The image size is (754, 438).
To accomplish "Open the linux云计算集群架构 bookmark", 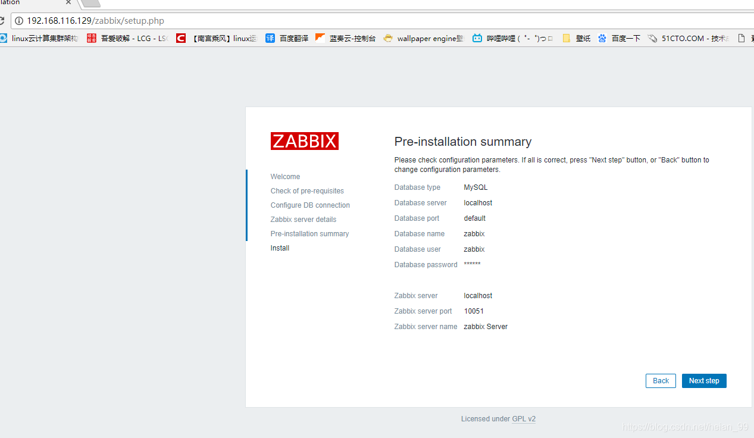I will coord(39,38).
